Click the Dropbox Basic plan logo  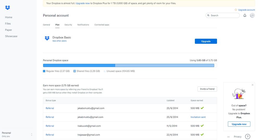pyautogui.click(x=47, y=39)
